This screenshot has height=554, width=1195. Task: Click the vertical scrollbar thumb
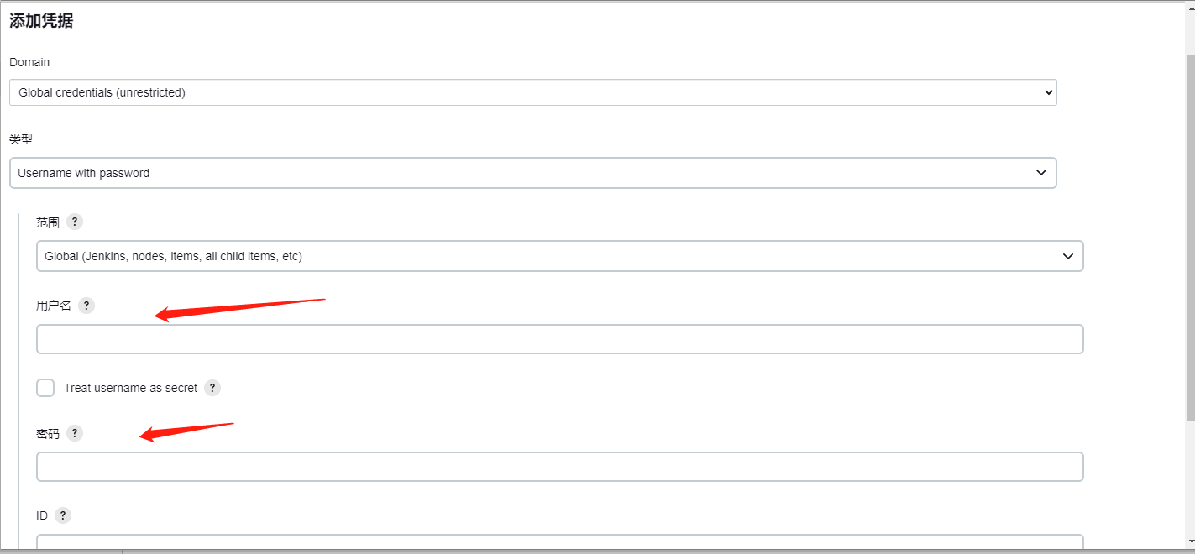[x=1189, y=235]
